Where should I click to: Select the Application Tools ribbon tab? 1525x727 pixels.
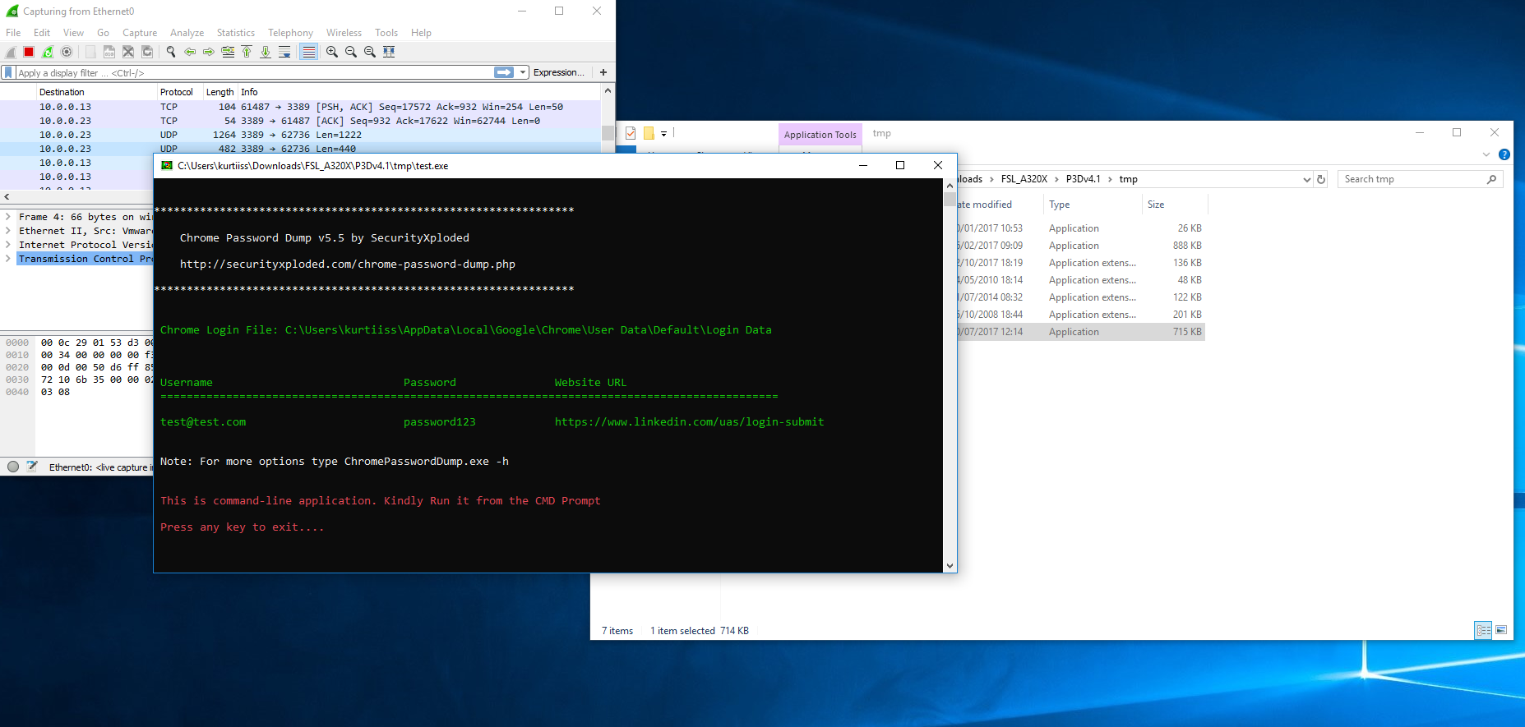pyautogui.click(x=820, y=135)
